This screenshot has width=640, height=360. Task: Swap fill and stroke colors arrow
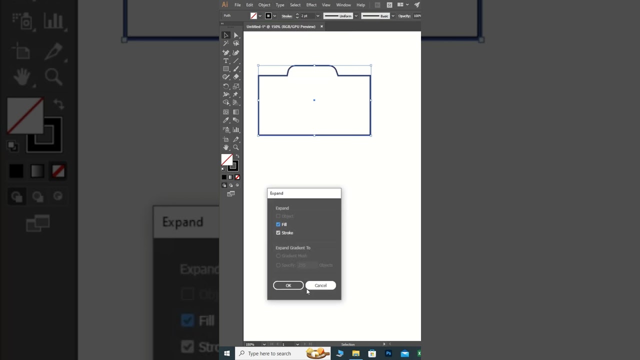pyautogui.click(x=237, y=156)
